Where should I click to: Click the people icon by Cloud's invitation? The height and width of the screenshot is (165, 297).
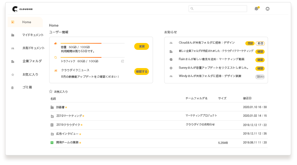pos(171,43)
